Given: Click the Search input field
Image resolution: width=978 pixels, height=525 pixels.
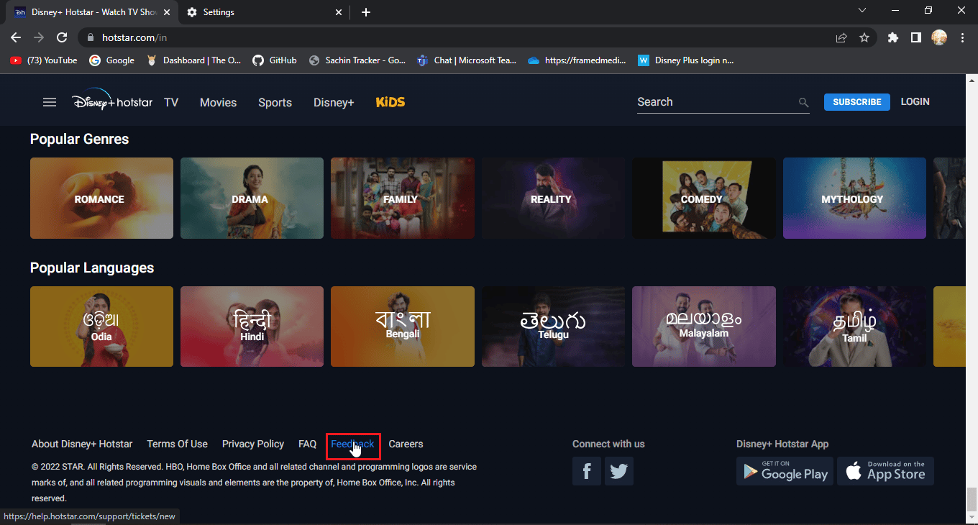Looking at the screenshot, I should (716, 102).
